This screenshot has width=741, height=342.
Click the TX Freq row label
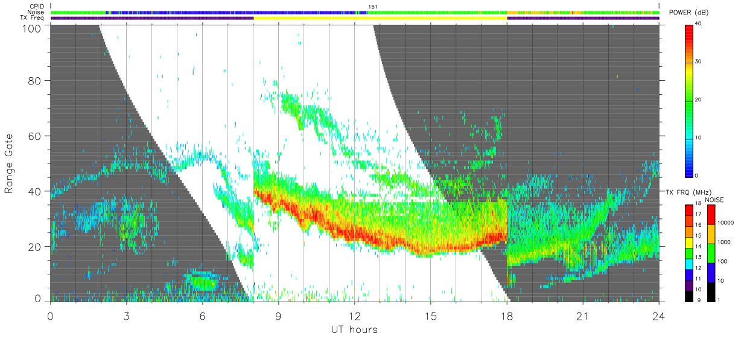33,17
